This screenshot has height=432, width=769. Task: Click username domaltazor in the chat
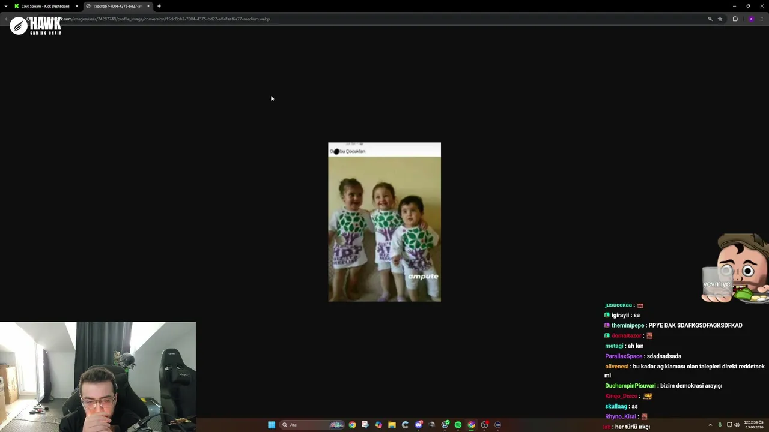[627, 335]
